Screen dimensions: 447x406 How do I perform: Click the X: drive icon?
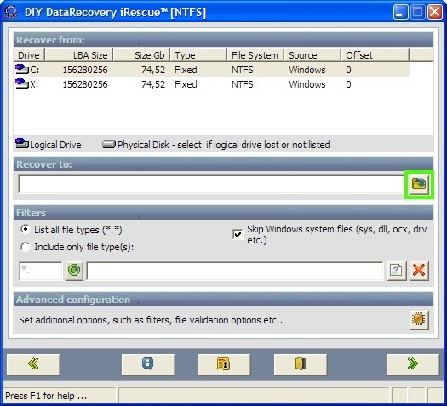click(x=22, y=83)
